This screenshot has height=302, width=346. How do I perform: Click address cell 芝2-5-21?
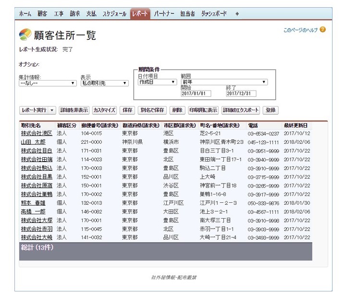click(x=210, y=133)
